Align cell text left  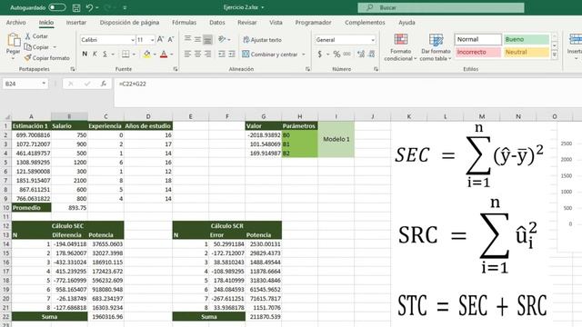(188, 54)
